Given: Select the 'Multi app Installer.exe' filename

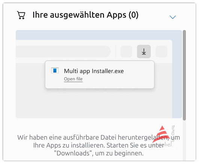Looking at the screenshot, I should pos(94,71).
